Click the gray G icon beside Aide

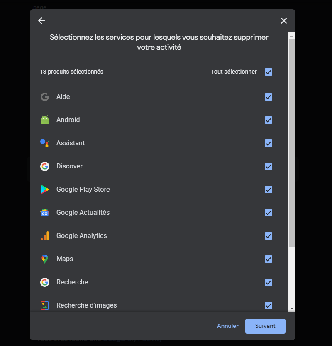(x=45, y=97)
